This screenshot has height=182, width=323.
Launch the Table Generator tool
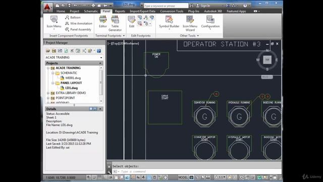115,24
